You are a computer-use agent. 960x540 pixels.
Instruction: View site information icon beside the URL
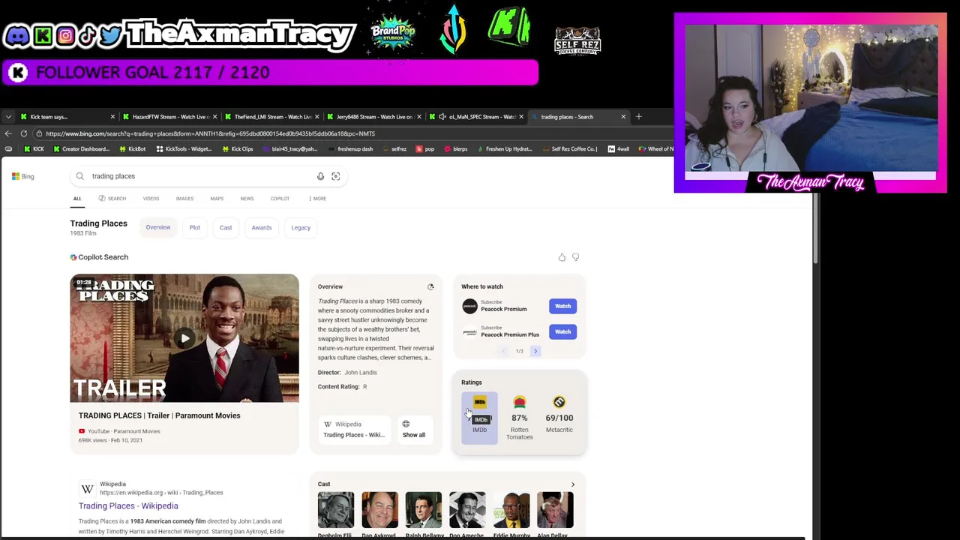39,133
